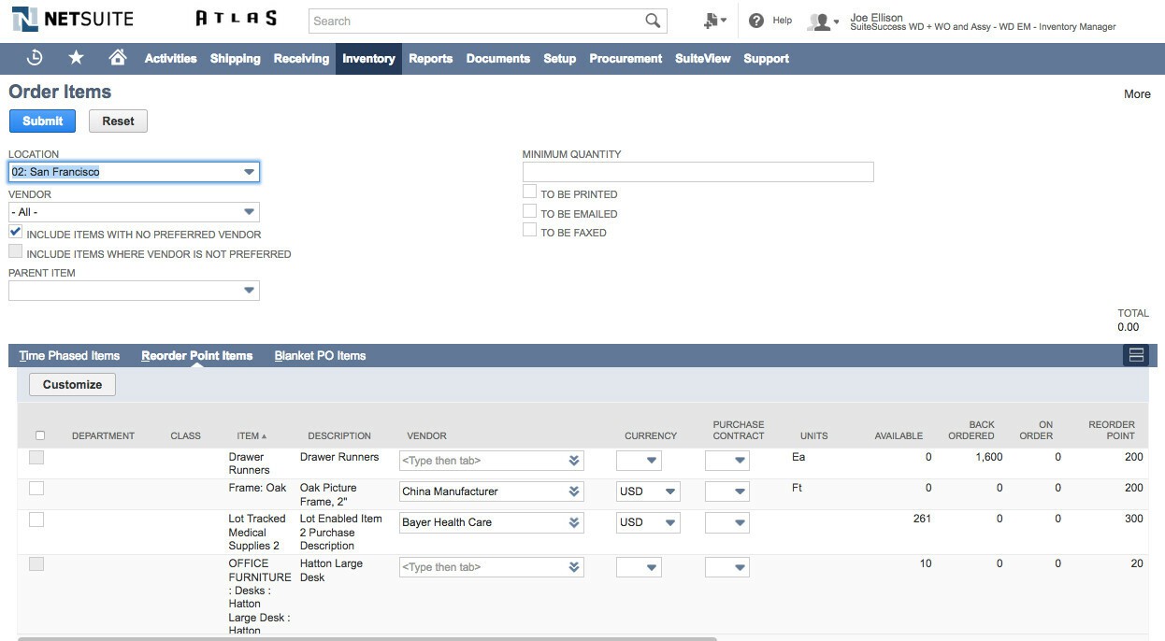Click the Submit button
This screenshot has height=641, width=1165.
(x=42, y=121)
